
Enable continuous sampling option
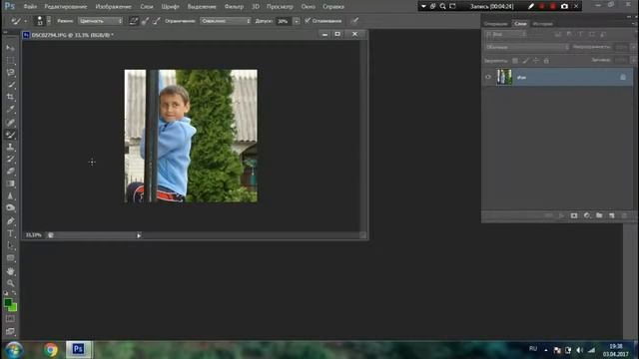click(x=133, y=21)
